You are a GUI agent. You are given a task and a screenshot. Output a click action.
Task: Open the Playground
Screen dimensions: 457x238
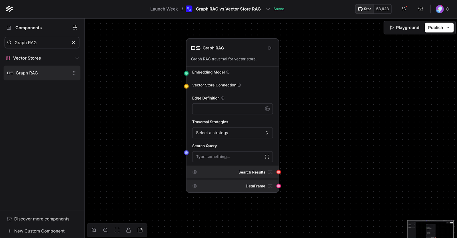pos(404,28)
